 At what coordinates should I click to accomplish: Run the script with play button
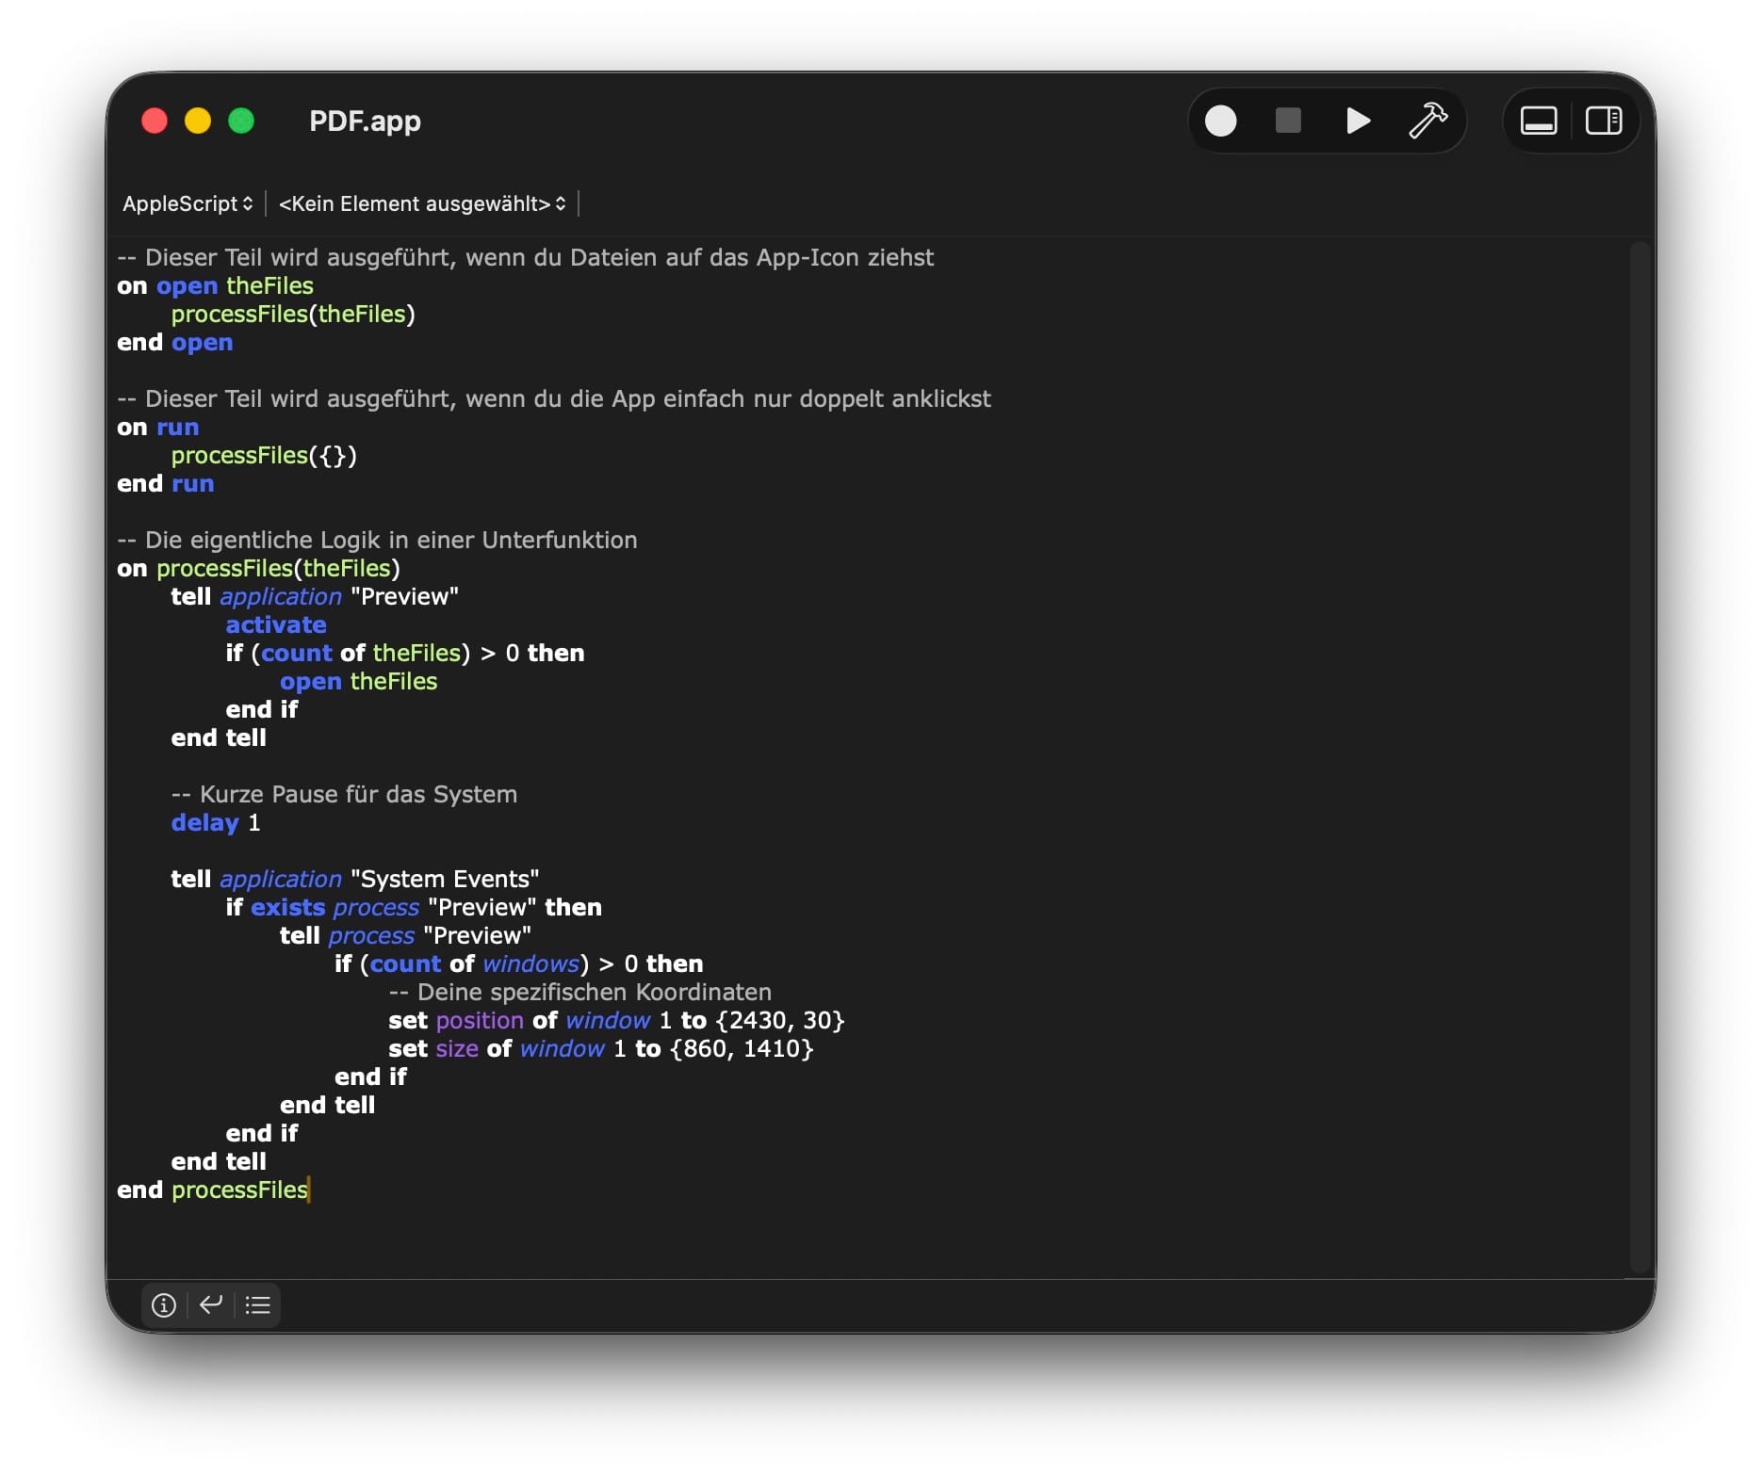[x=1357, y=121]
